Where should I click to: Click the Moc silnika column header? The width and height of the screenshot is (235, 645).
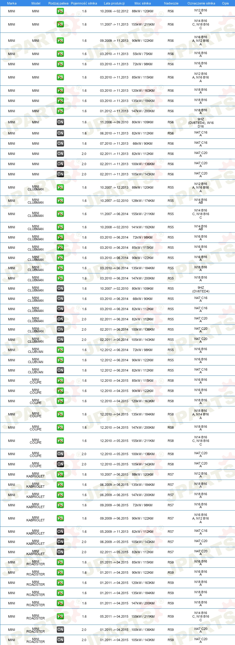tap(143, 3)
